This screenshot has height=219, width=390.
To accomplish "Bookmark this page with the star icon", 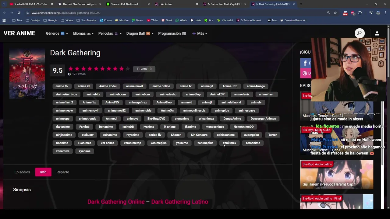I will pyautogui.click(x=335, y=13).
